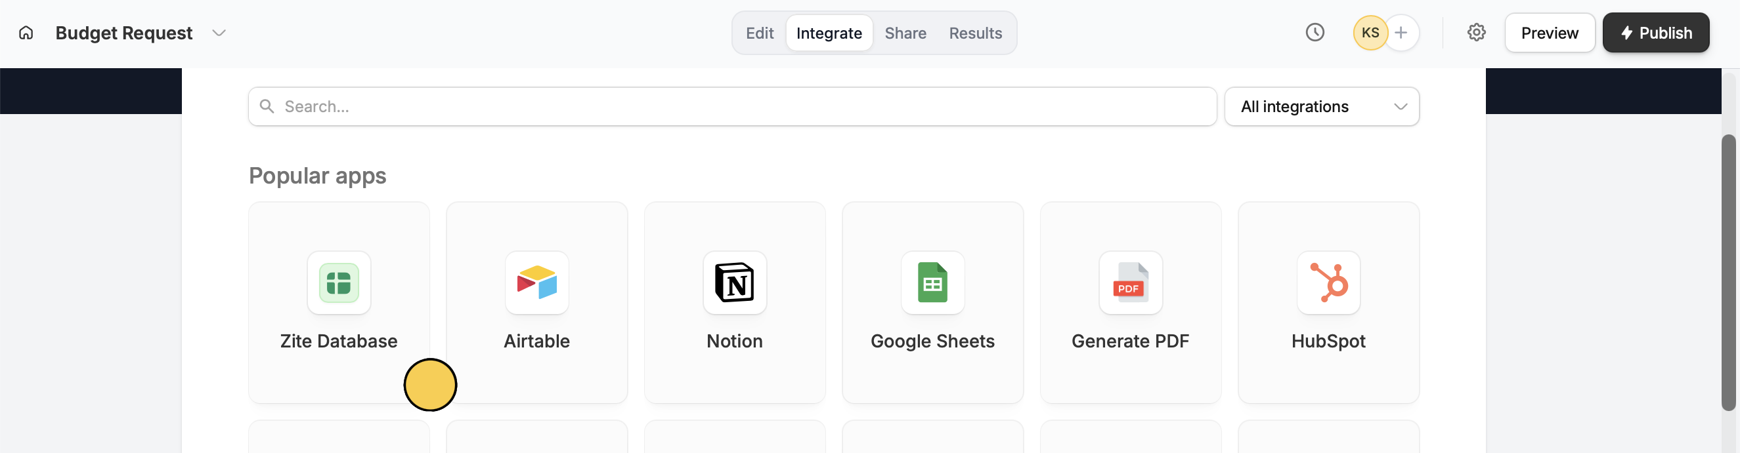
Task: Switch to the Edit tab
Action: click(759, 33)
